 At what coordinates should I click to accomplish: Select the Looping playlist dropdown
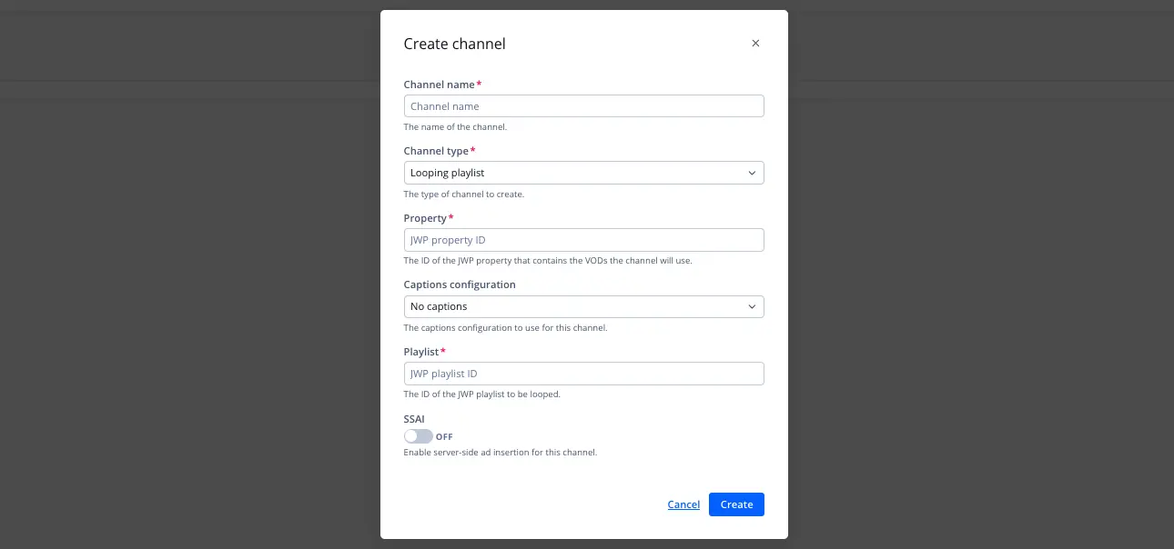(x=582, y=173)
